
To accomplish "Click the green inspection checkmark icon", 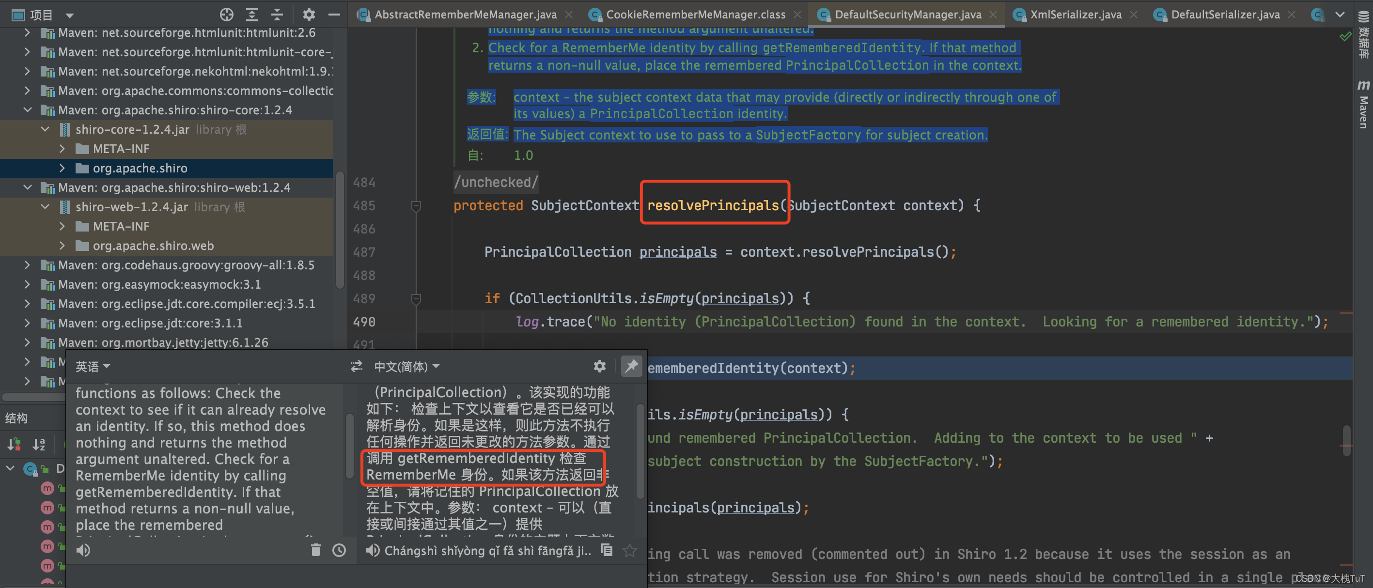I will click(x=1345, y=36).
